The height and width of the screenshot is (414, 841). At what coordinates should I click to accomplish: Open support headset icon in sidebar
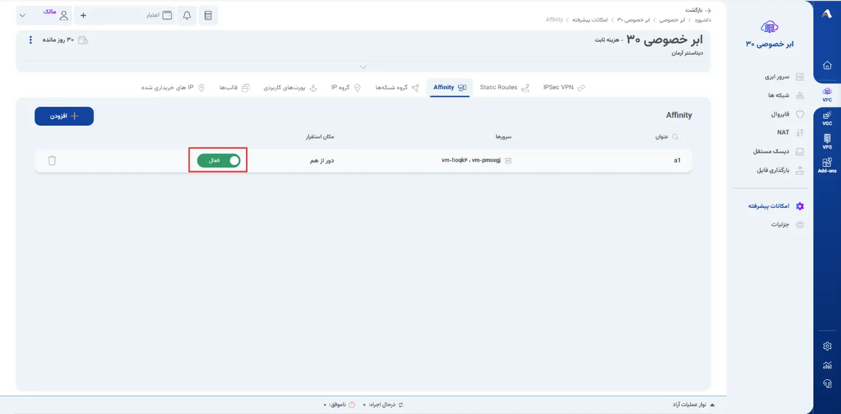[827, 383]
